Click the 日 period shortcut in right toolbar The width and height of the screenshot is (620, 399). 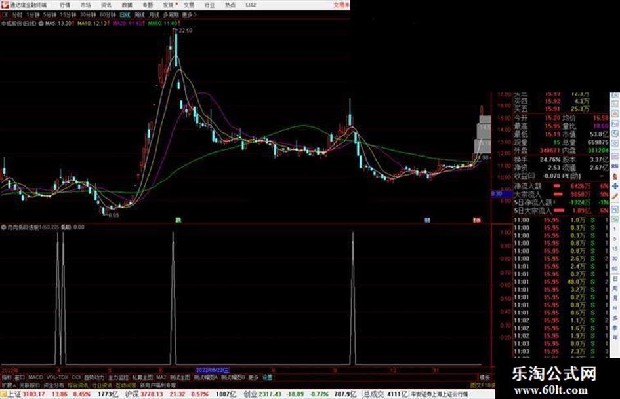click(615, 279)
